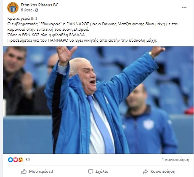View who reacted via the 59 count
The height and width of the screenshot is (177, 194).
coord(28,160)
